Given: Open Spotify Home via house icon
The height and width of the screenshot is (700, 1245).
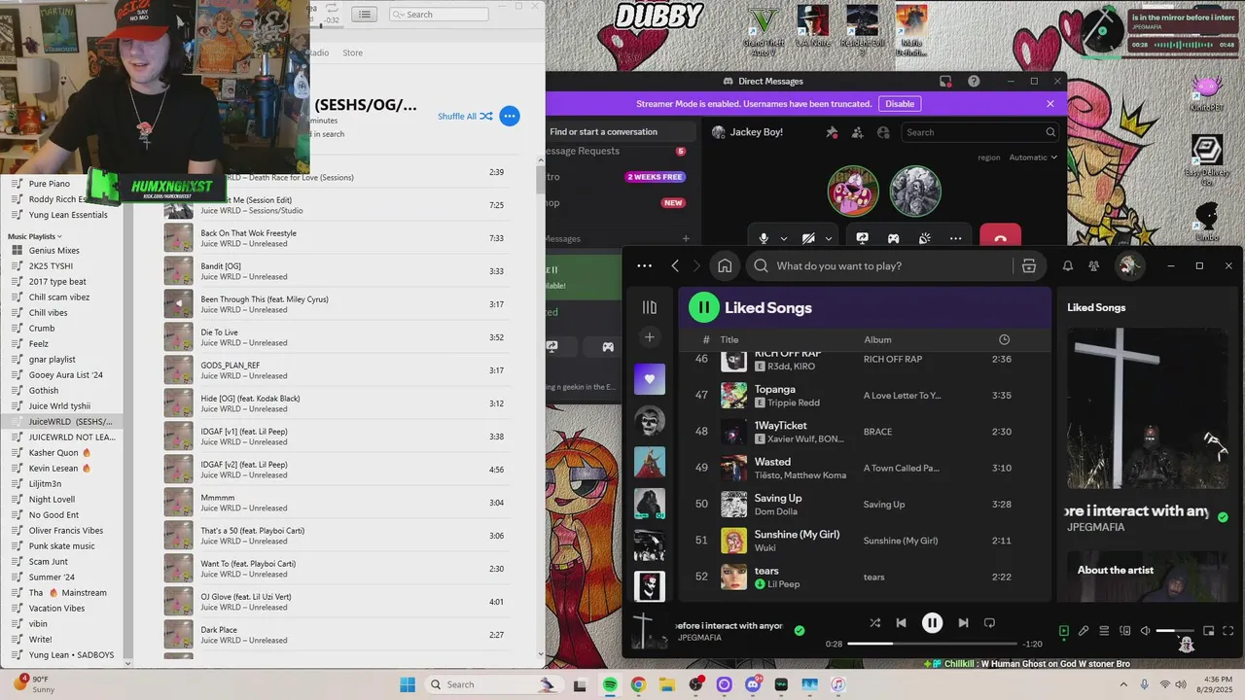Looking at the screenshot, I should point(725,265).
